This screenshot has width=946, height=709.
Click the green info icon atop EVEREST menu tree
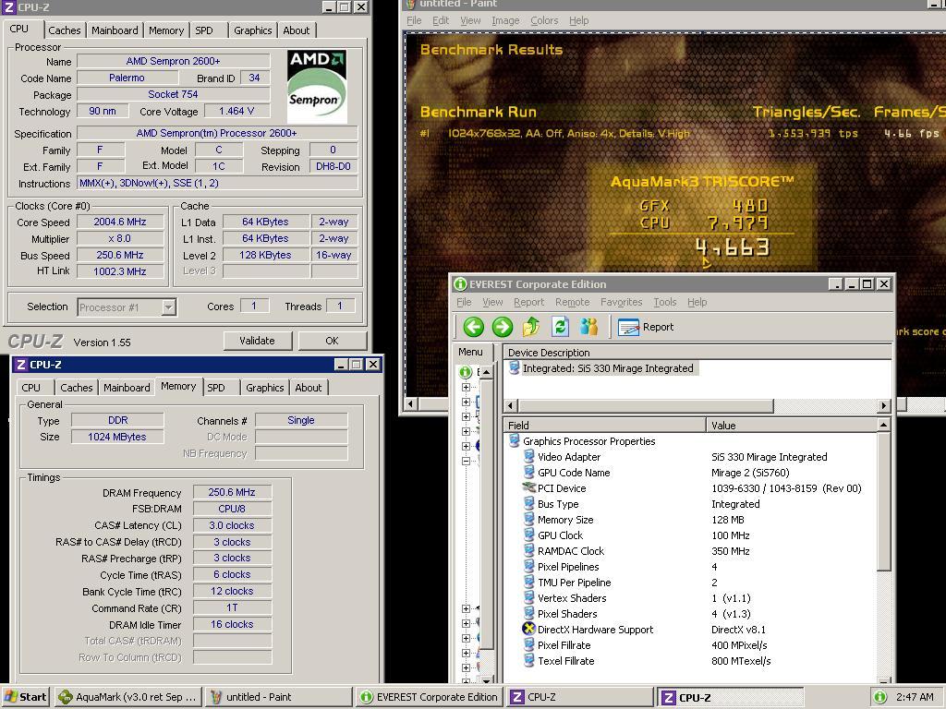[466, 372]
